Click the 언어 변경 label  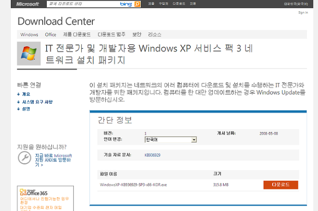pyautogui.click(x=113, y=139)
